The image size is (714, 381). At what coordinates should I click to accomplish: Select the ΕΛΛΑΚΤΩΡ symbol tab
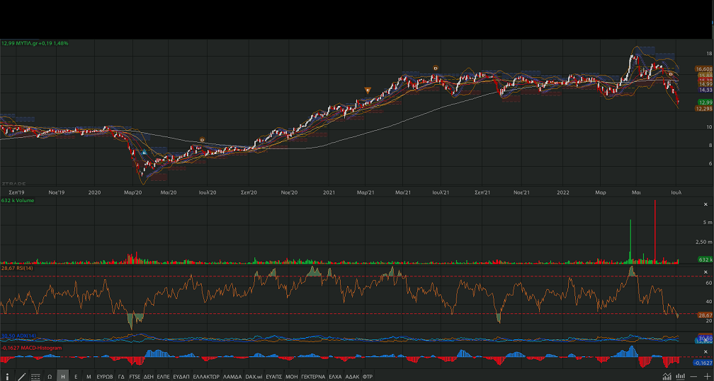[205, 377]
